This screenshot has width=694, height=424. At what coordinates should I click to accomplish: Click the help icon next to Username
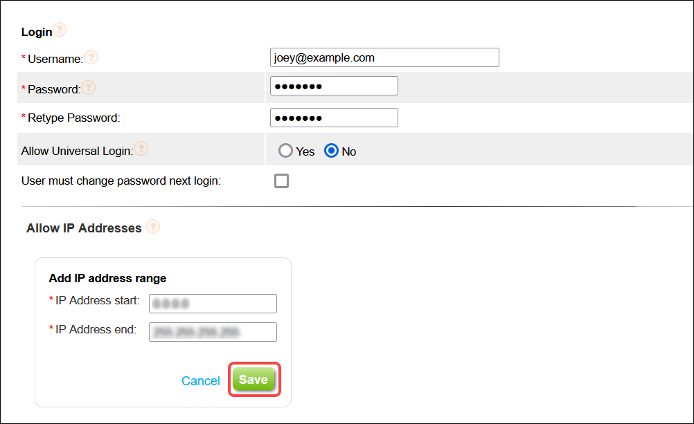point(91,58)
